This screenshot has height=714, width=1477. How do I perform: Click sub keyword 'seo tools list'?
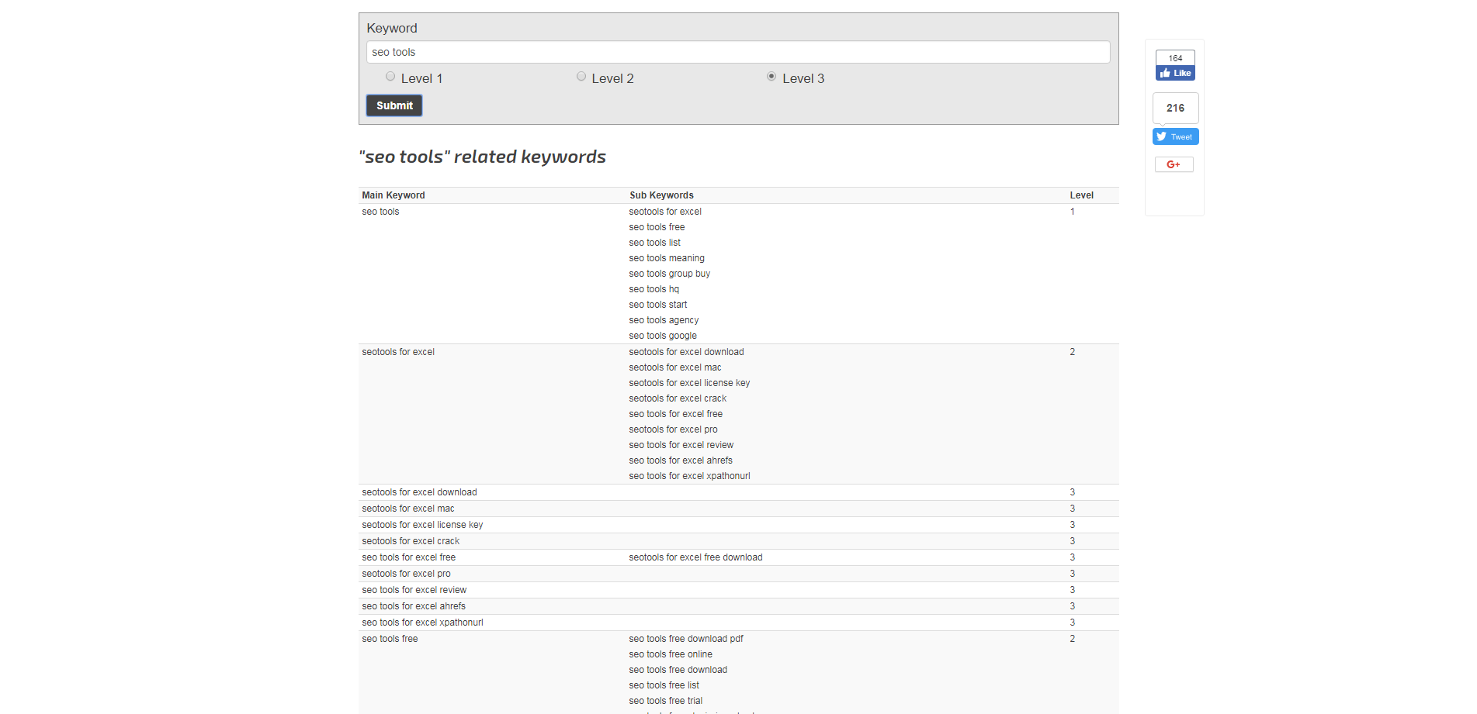click(654, 243)
